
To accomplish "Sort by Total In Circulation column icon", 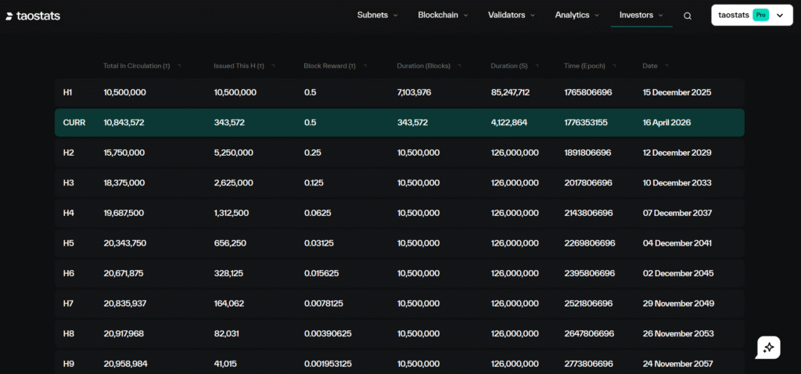I will pos(179,66).
